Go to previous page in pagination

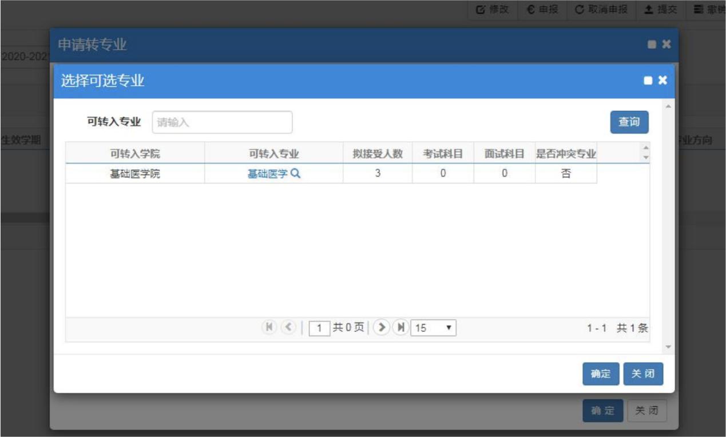pos(288,327)
